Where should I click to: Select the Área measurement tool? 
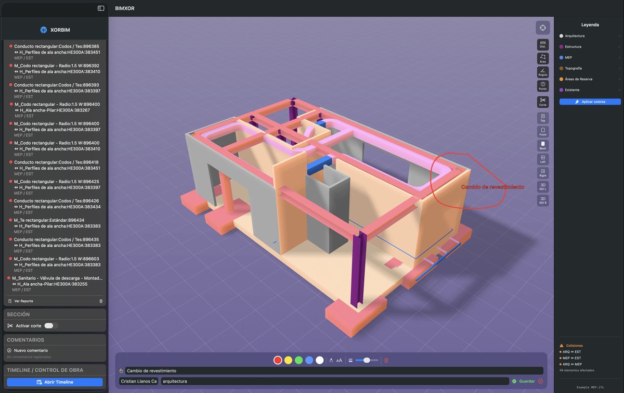point(542,58)
